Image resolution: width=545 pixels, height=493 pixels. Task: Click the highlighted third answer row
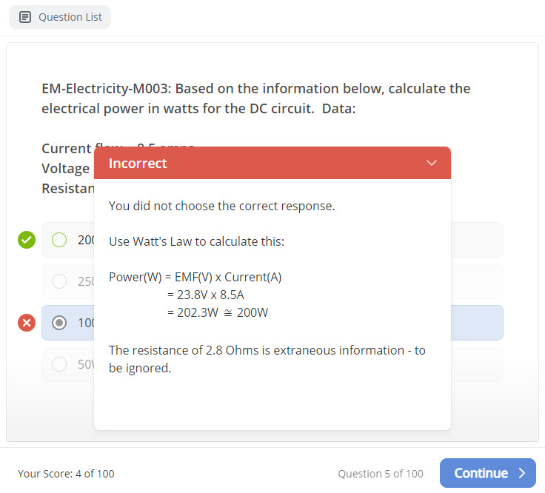[x=272, y=323]
